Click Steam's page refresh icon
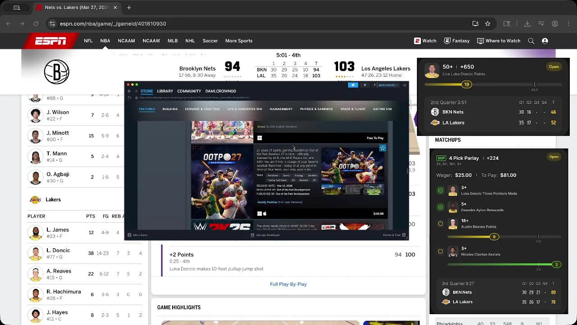This screenshot has height=325, width=577. [x=129, y=97]
